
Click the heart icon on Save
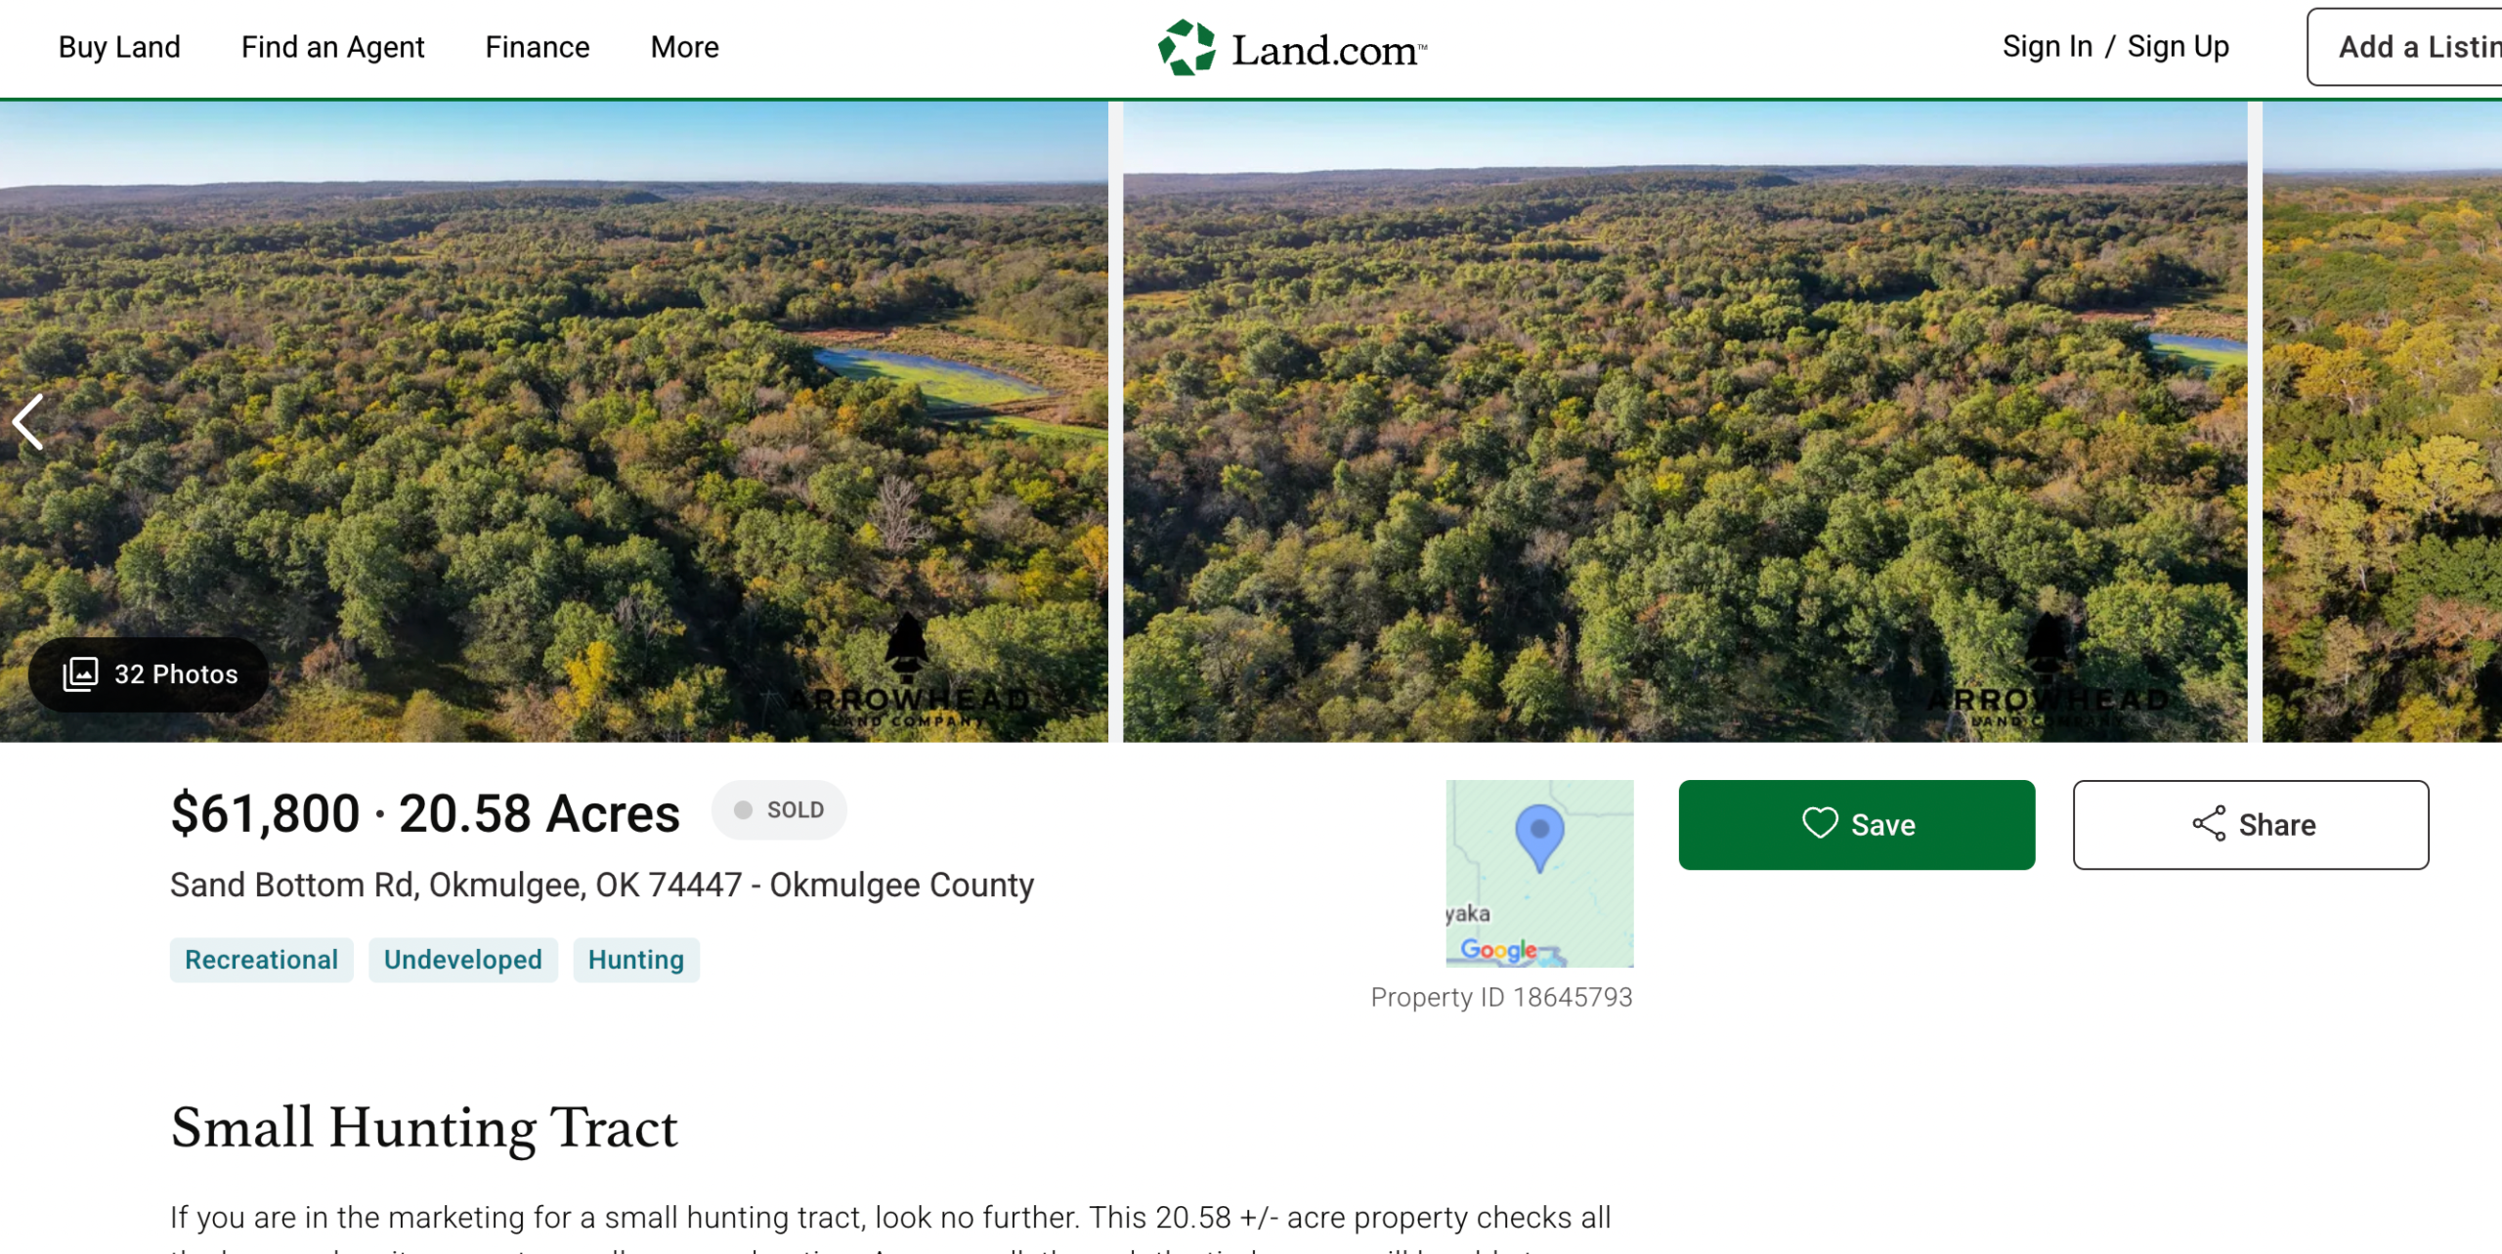point(1820,823)
